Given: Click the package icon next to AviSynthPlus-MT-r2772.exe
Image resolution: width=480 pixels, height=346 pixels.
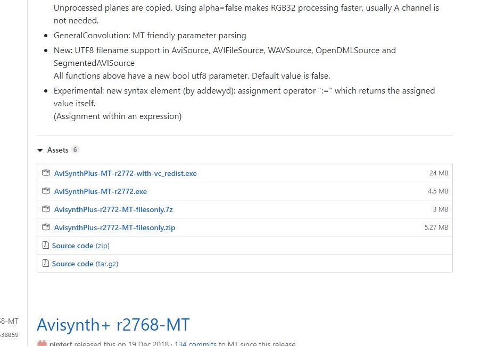Looking at the screenshot, I should coord(46,191).
